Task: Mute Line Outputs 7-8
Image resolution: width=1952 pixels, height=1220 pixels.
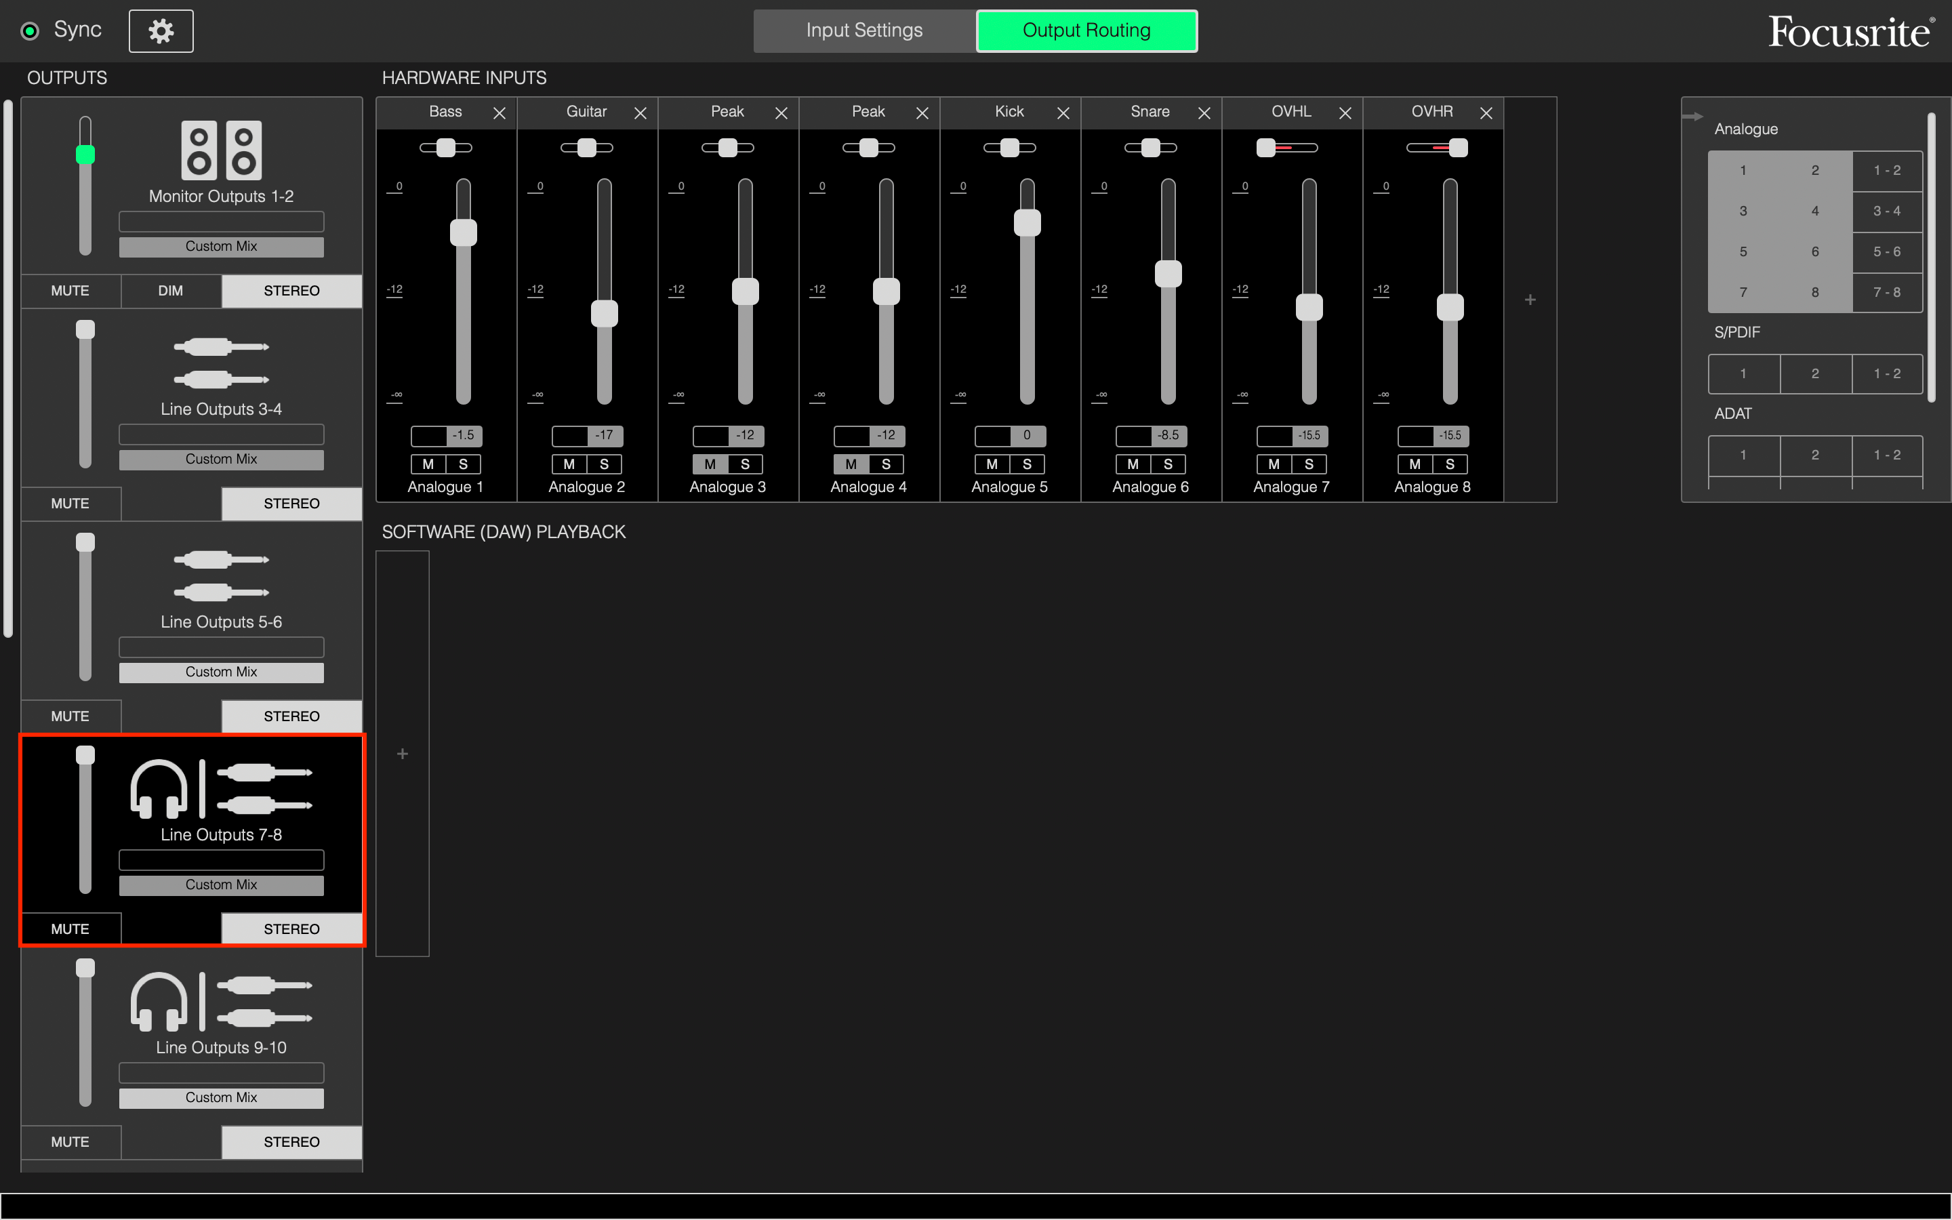Action: 70,929
